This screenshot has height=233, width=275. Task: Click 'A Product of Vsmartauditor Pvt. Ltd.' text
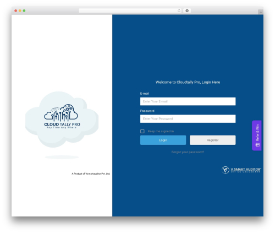[91, 174]
